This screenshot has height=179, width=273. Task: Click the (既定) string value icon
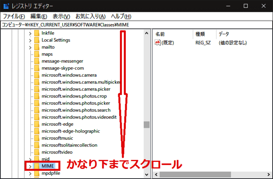158,43
